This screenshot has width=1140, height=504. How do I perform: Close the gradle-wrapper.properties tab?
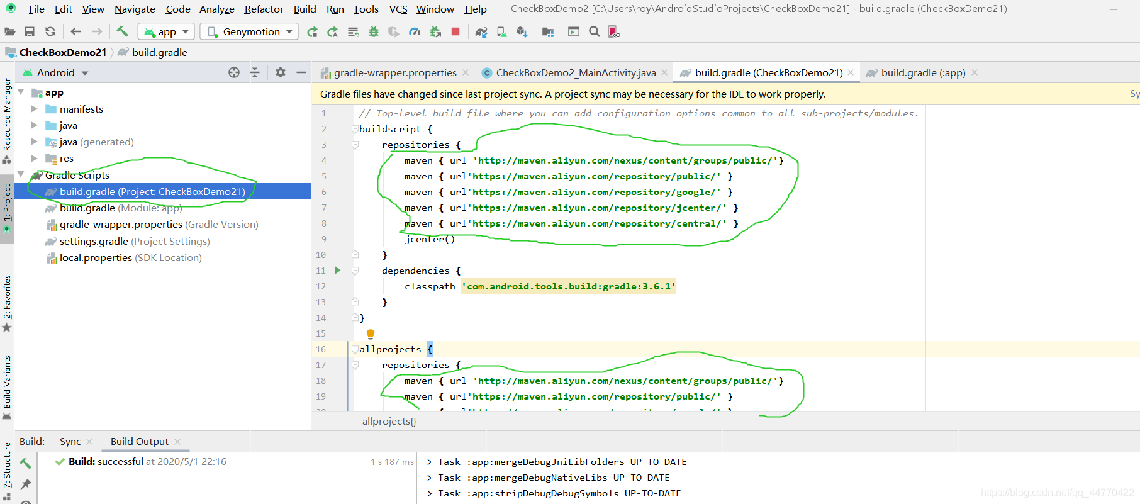(x=466, y=72)
